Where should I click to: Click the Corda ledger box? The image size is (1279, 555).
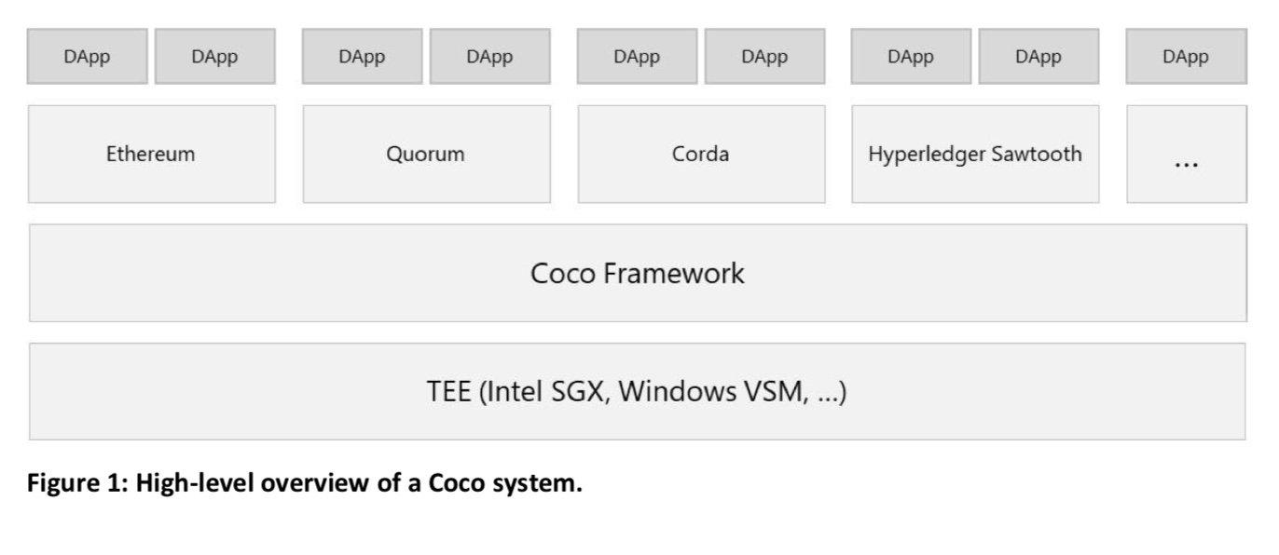click(x=701, y=154)
